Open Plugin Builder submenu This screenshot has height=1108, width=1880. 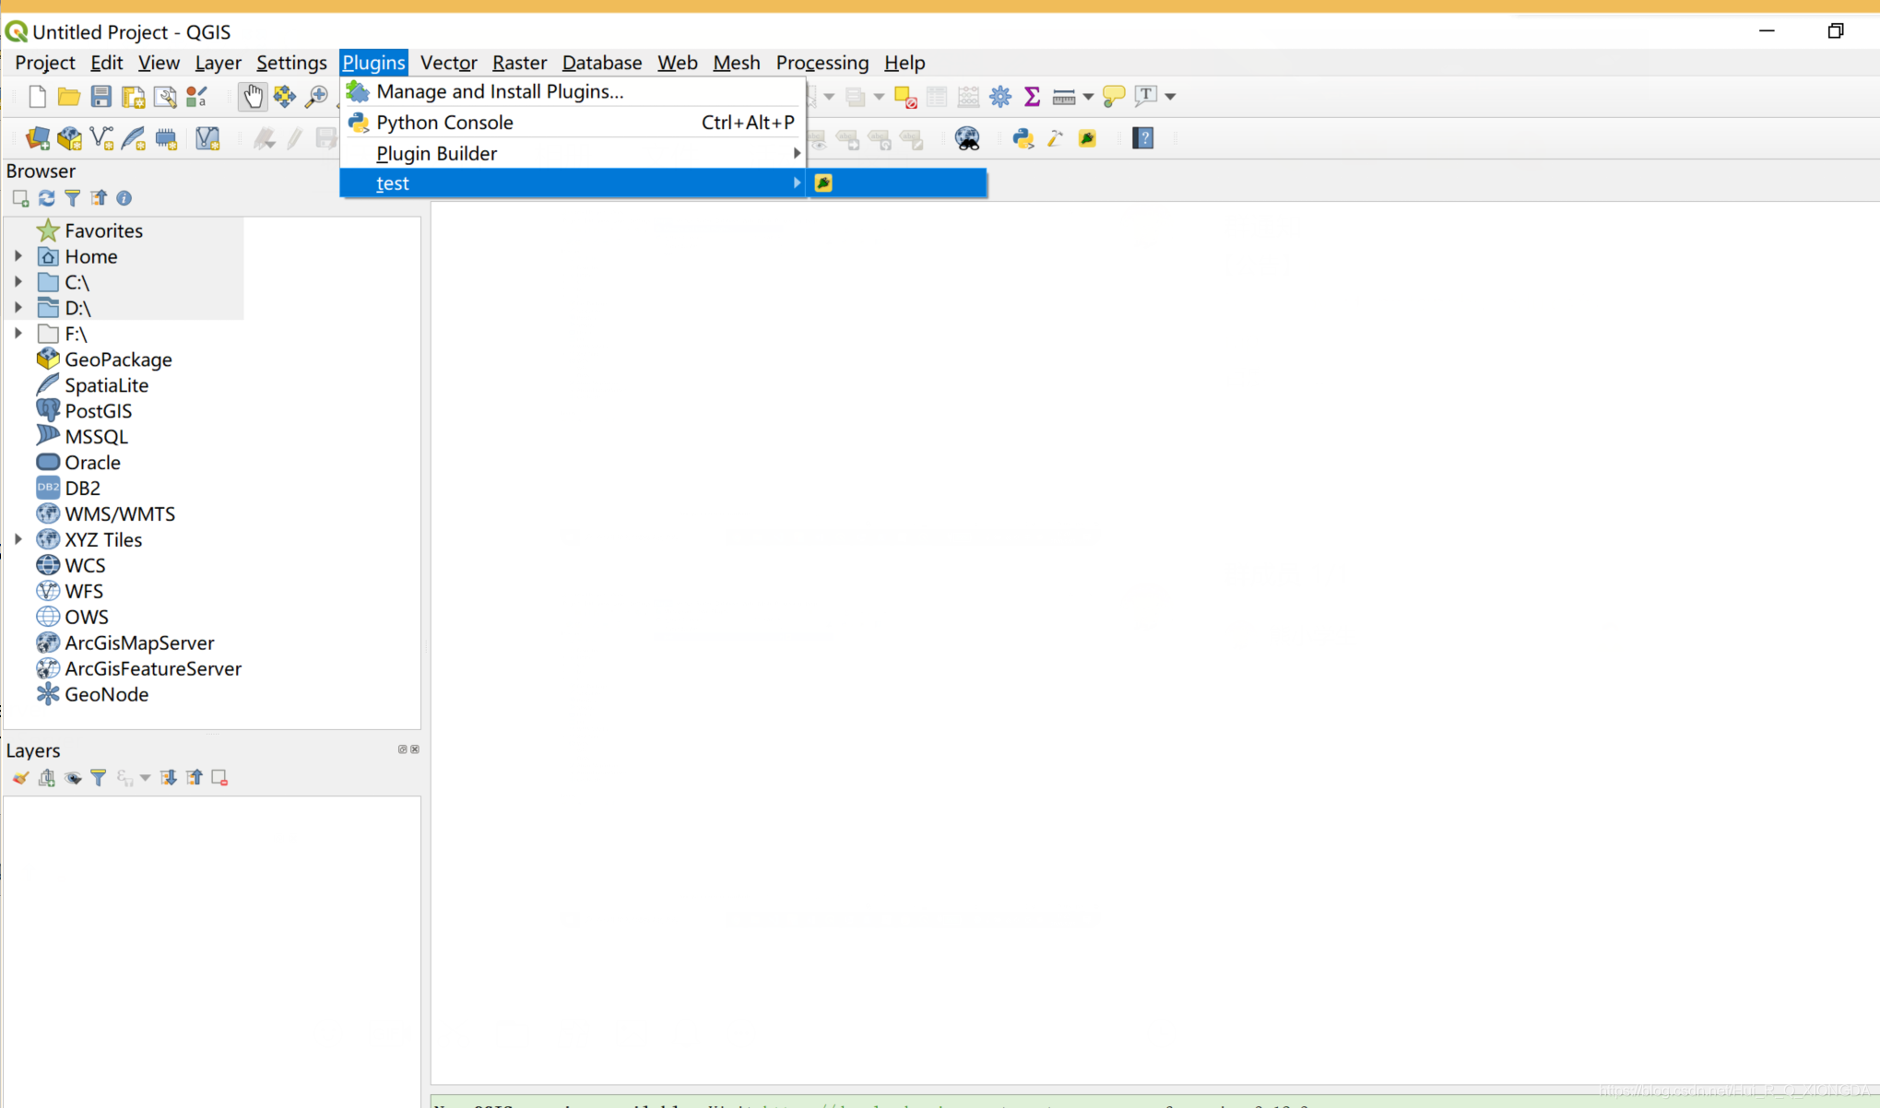click(x=573, y=153)
